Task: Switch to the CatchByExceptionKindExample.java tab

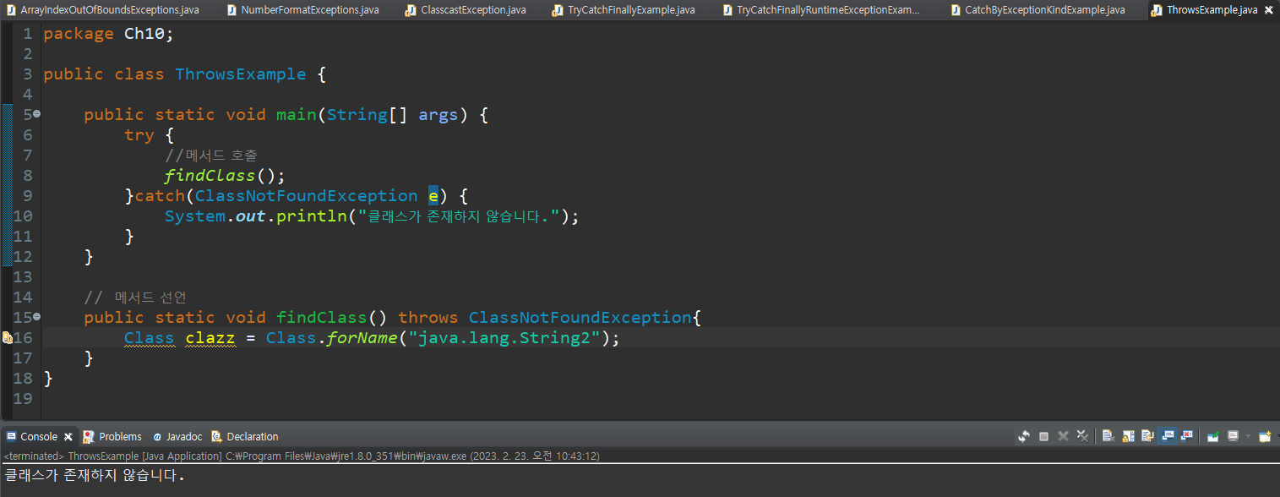Action: coord(1045,10)
